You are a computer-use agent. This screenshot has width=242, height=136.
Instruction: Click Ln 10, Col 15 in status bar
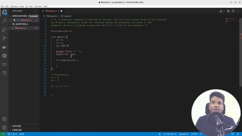[x=170, y=134]
